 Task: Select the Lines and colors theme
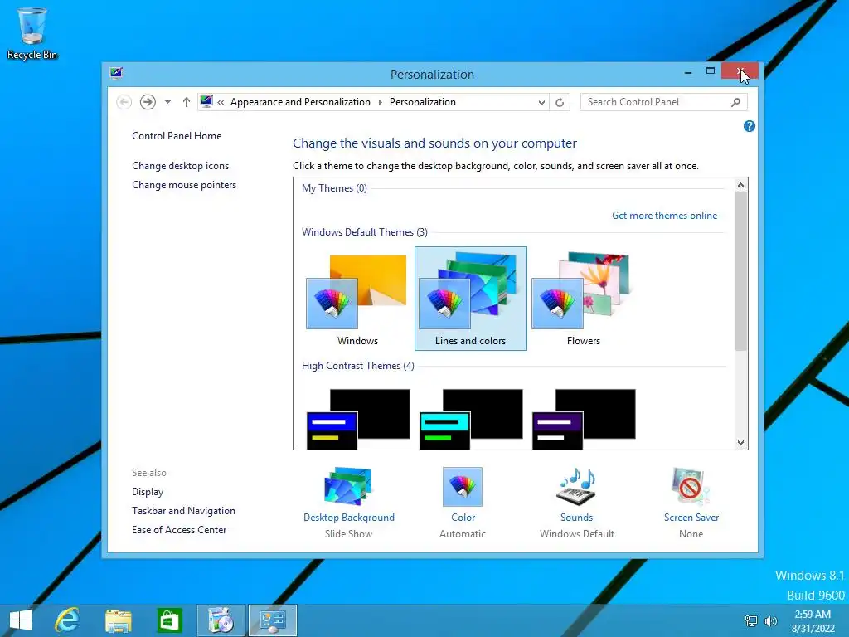[x=471, y=299]
